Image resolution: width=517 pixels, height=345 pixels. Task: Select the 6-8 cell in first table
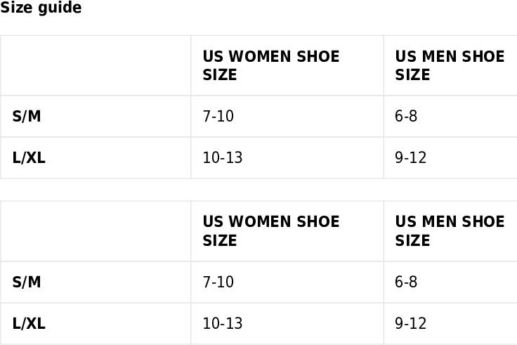(450, 117)
